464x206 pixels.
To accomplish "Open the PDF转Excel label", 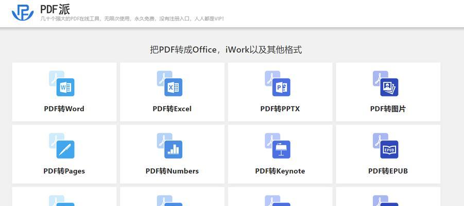I will pos(172,109).
